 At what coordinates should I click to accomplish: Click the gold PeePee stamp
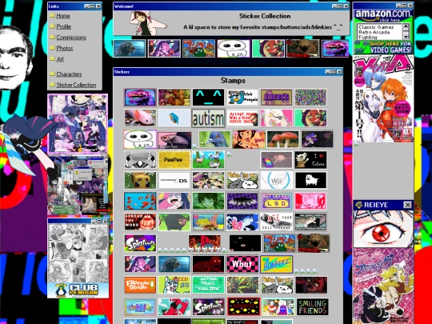(174, 160)
